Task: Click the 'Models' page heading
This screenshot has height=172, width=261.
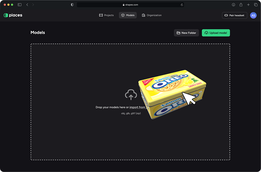Action: point(38,33)
